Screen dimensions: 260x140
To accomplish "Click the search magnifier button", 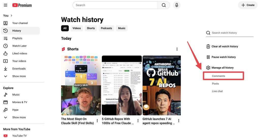I will [164, 5].
